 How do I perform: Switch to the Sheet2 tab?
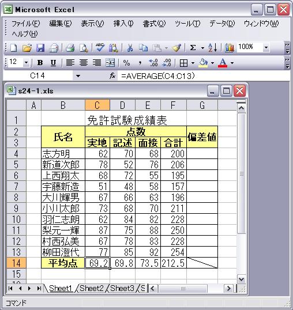click(x=91, y=289)
